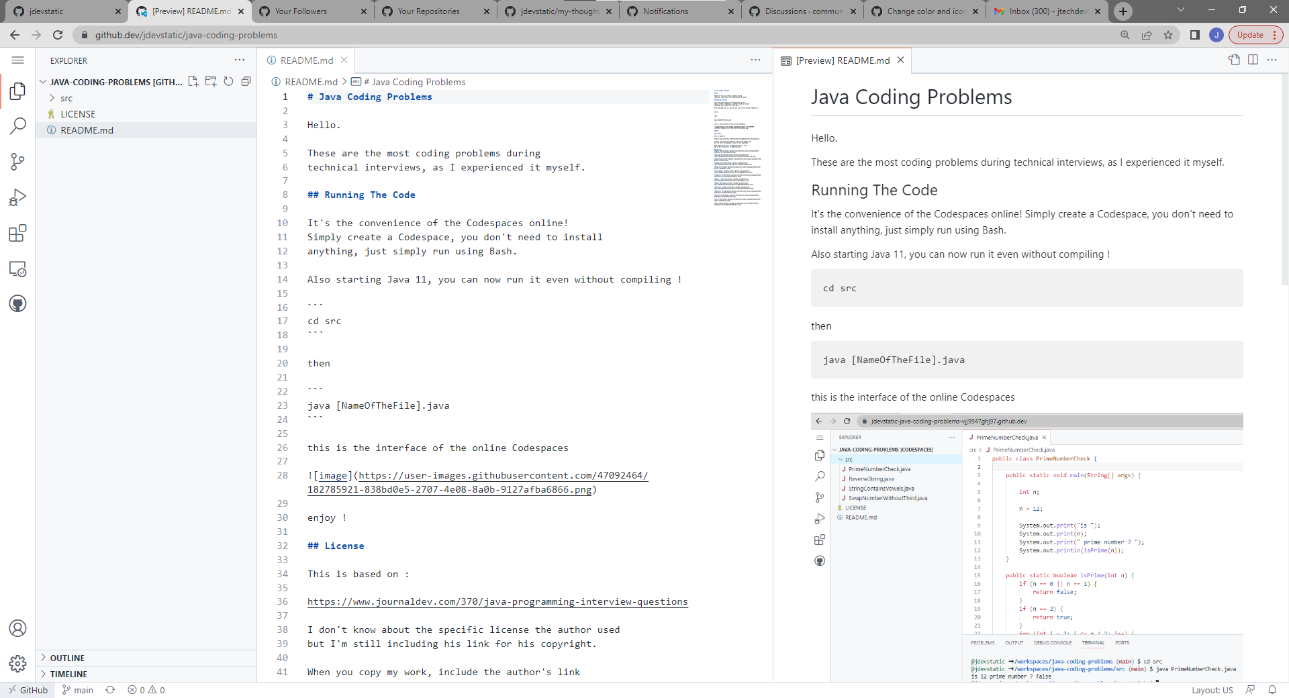Switch to the README.md editor tab
This screenshot has height=698, width=1289.
pos(306,60)
